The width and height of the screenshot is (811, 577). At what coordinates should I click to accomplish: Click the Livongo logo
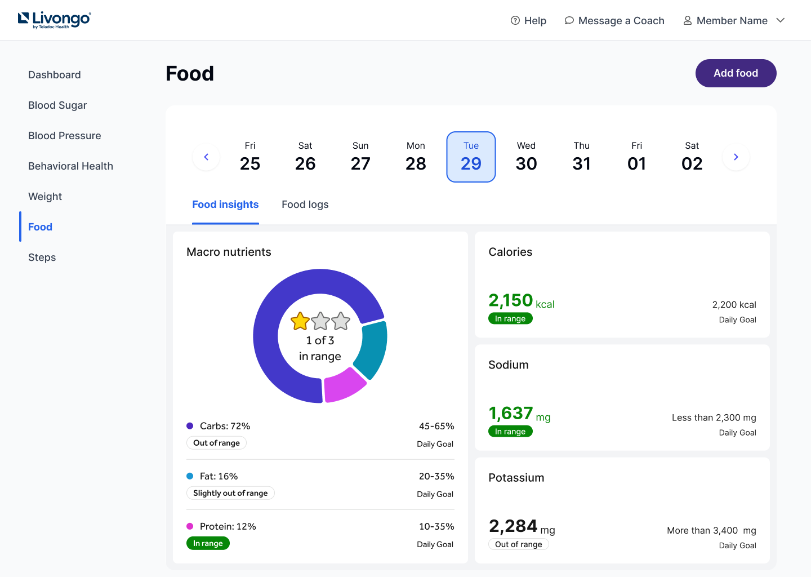(54, 20)
